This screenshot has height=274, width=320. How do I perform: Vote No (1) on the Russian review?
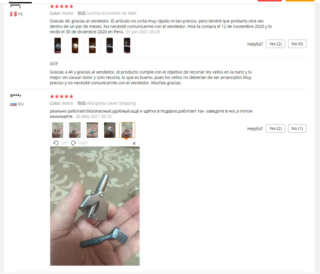(x=297, y=128)
